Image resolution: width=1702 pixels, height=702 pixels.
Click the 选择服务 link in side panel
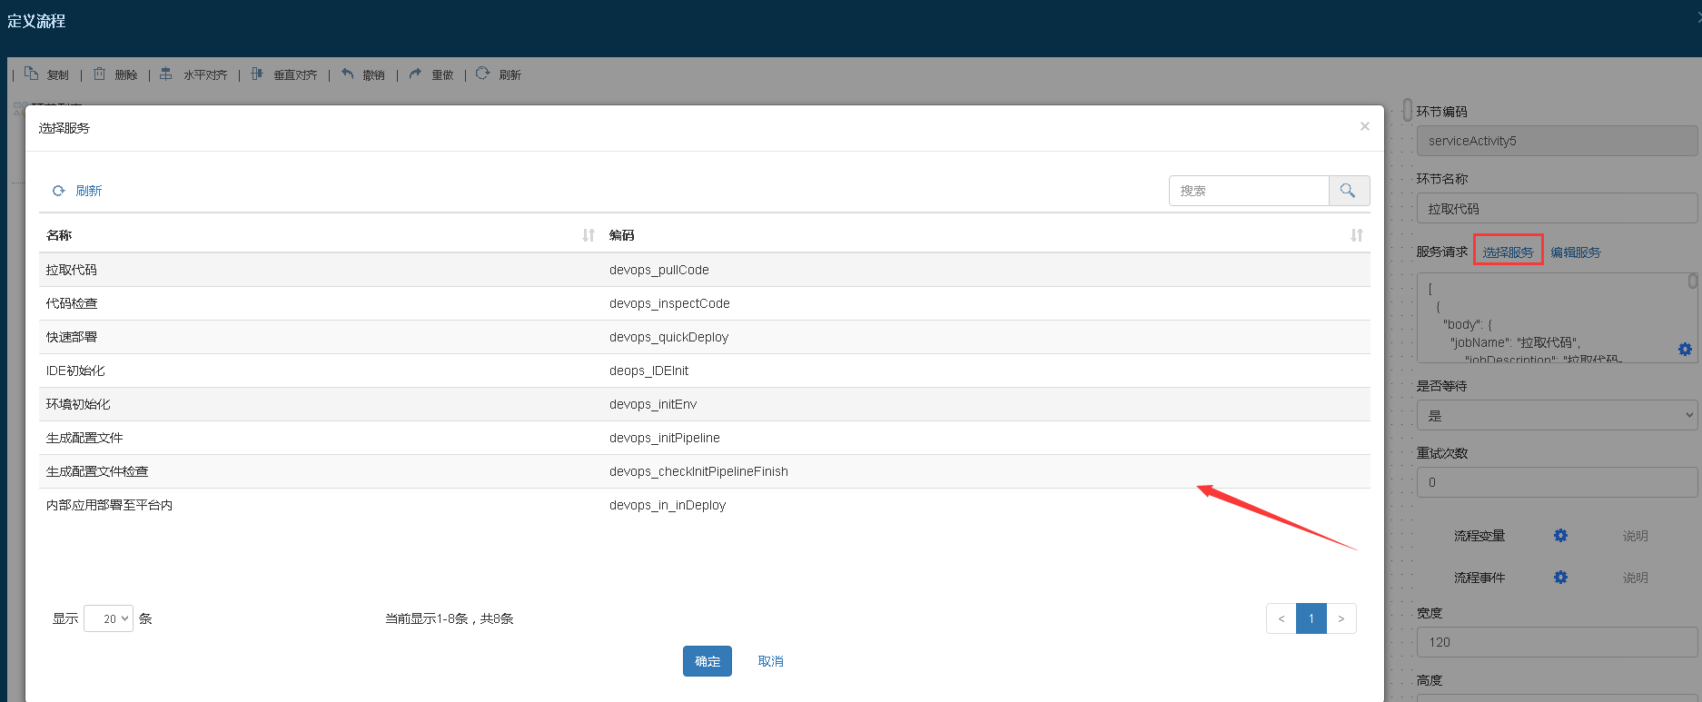point(1508,252)
